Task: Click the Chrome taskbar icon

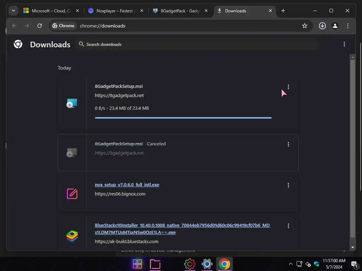Action: pyautogui.click(x=224, y=264)
